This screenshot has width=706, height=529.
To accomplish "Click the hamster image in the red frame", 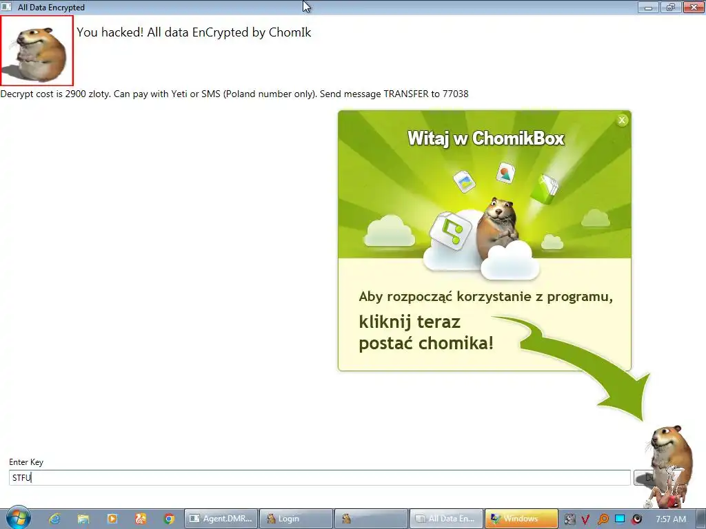I will click(x=37, y=50).
